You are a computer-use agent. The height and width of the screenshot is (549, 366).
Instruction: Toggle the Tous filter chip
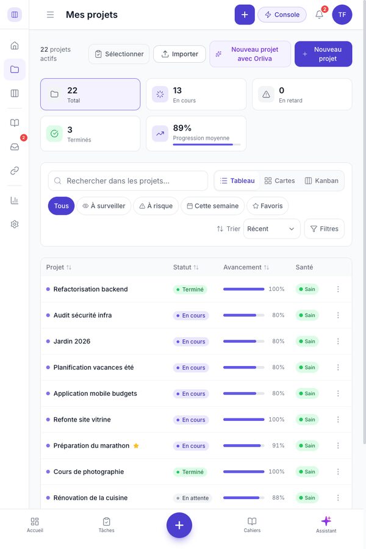(x=61, y=206)
